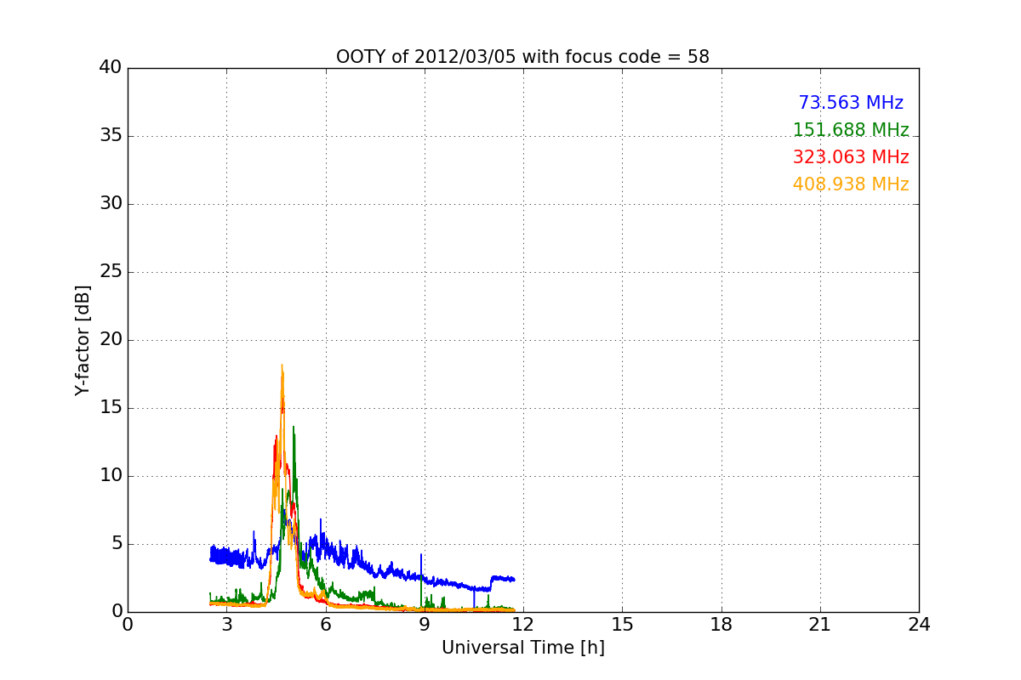Click the blue curve's step-up just after 11 h
Viewport: 1021px width, 680px height.
tap(492, 582)
